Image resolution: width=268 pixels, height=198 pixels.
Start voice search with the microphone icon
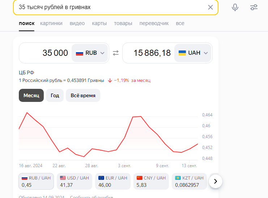(x=235, y=7)
